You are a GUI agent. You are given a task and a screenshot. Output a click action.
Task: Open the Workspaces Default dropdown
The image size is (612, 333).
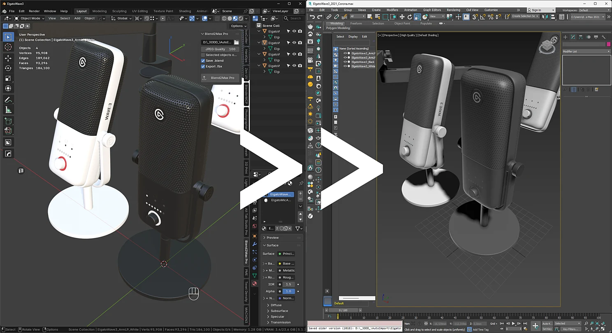(x=594, y=10)
